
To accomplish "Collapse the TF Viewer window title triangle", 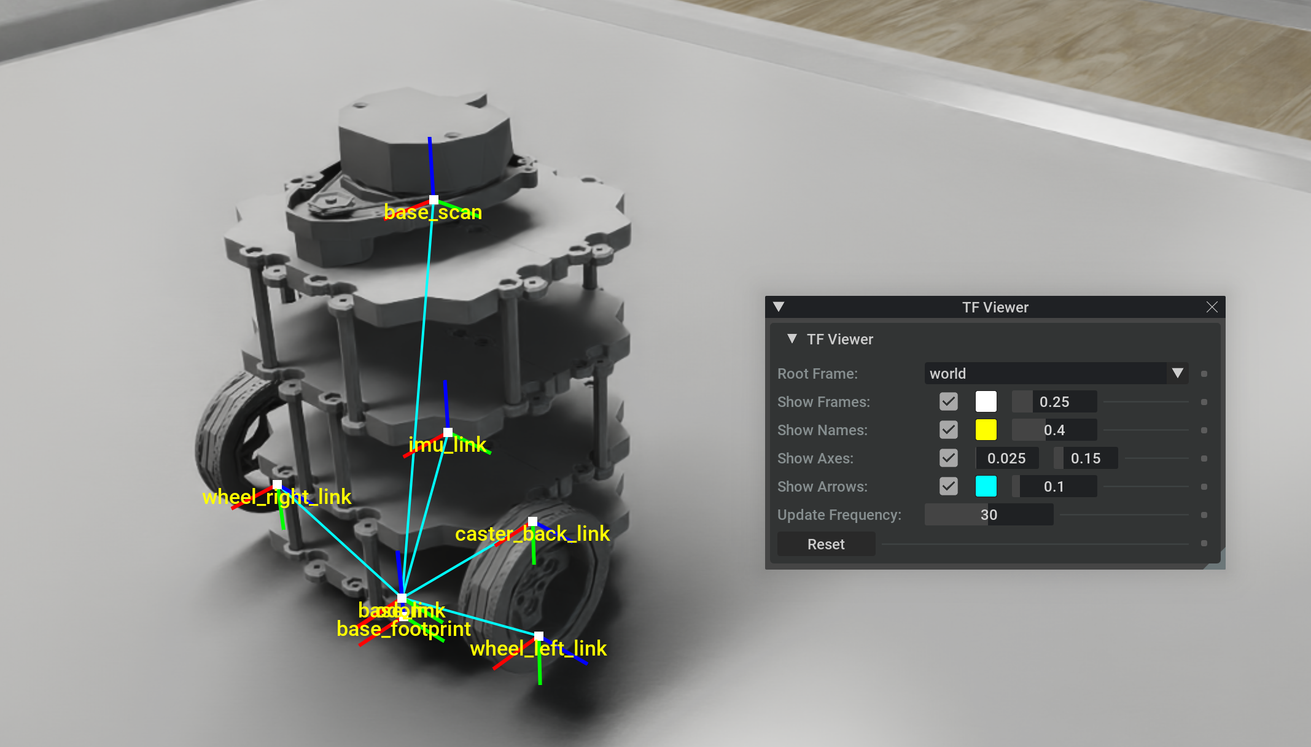I will (779, 307).
